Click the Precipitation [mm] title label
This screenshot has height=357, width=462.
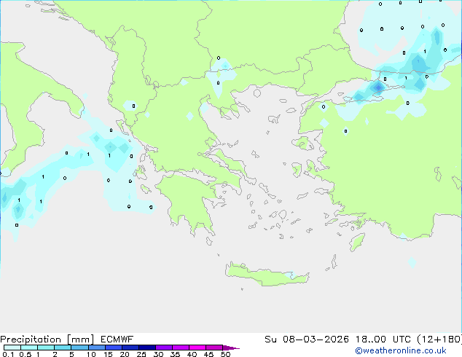pos(44,339)
